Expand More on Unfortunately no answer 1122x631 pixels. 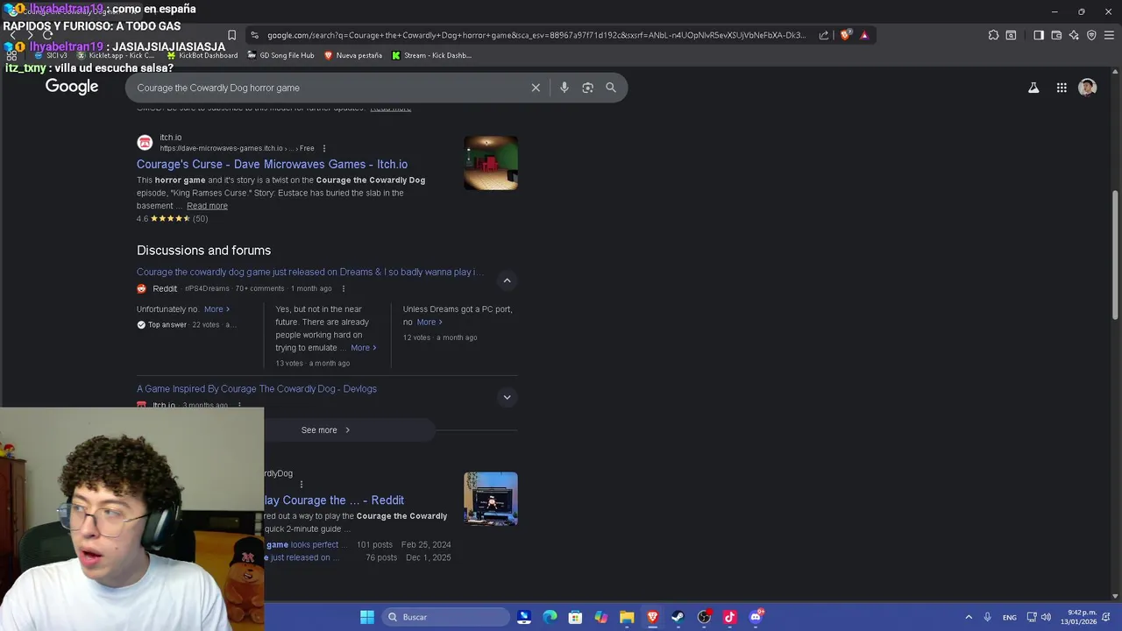[217, 309]
